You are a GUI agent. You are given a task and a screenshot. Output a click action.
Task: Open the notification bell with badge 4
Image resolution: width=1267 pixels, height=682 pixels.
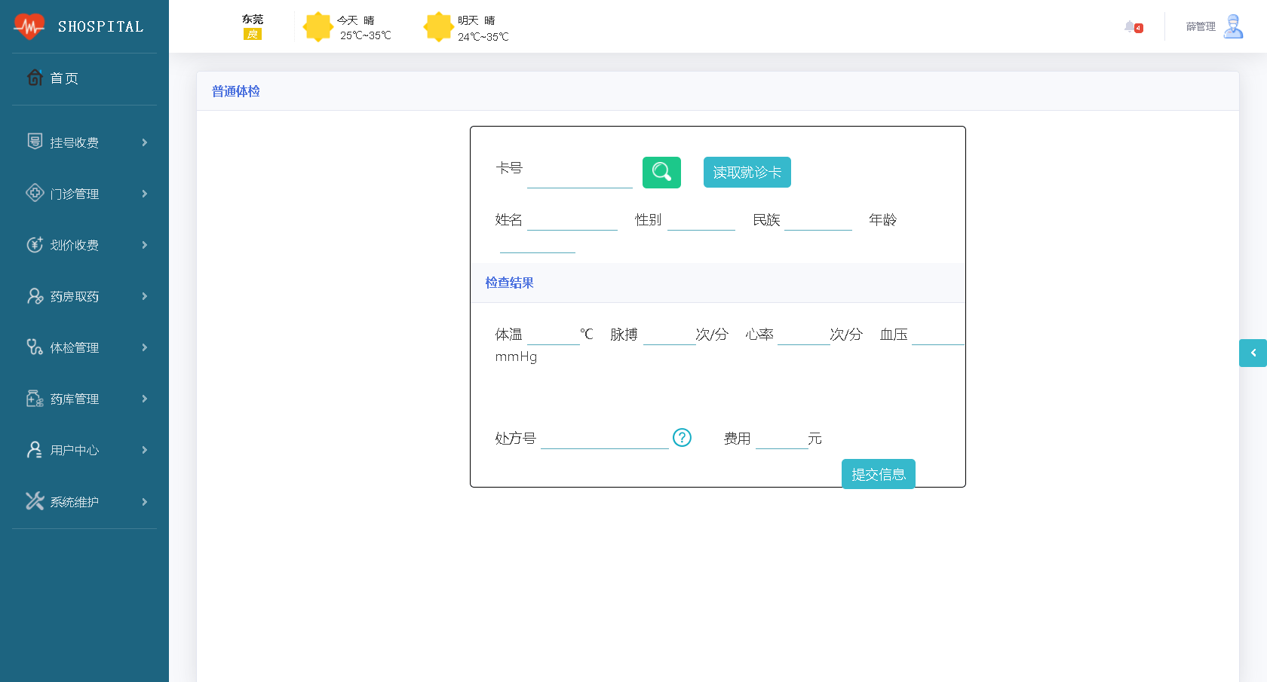1130,26
